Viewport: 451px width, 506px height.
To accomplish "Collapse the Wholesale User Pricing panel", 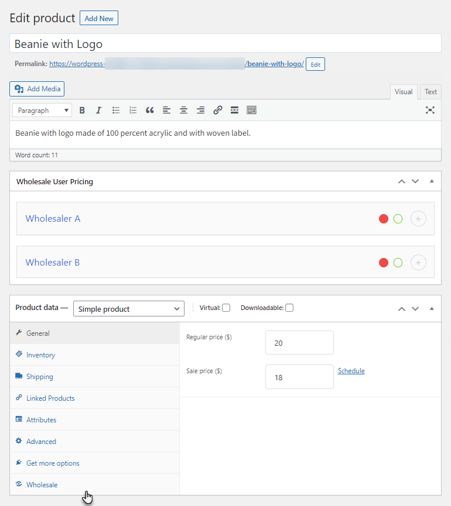I will (x=432, y=181).
